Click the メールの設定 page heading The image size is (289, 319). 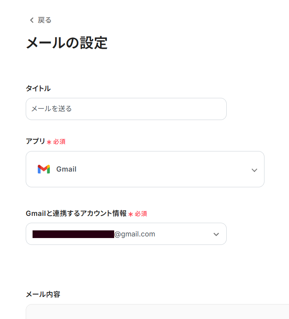[x=67, y=43]
